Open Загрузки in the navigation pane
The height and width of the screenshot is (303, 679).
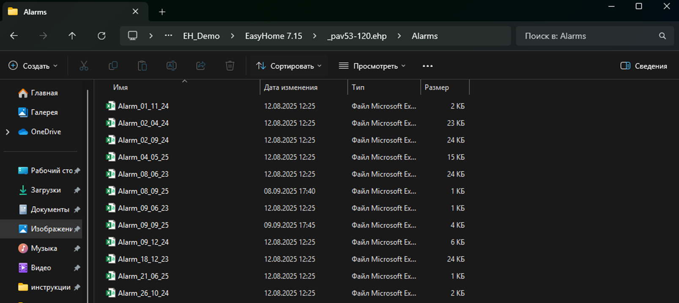(45, 190)
